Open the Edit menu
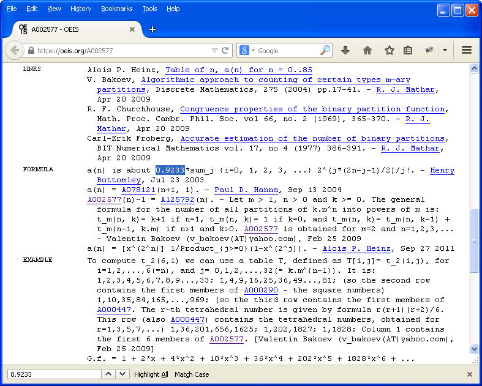 click(x=32, y=9)
